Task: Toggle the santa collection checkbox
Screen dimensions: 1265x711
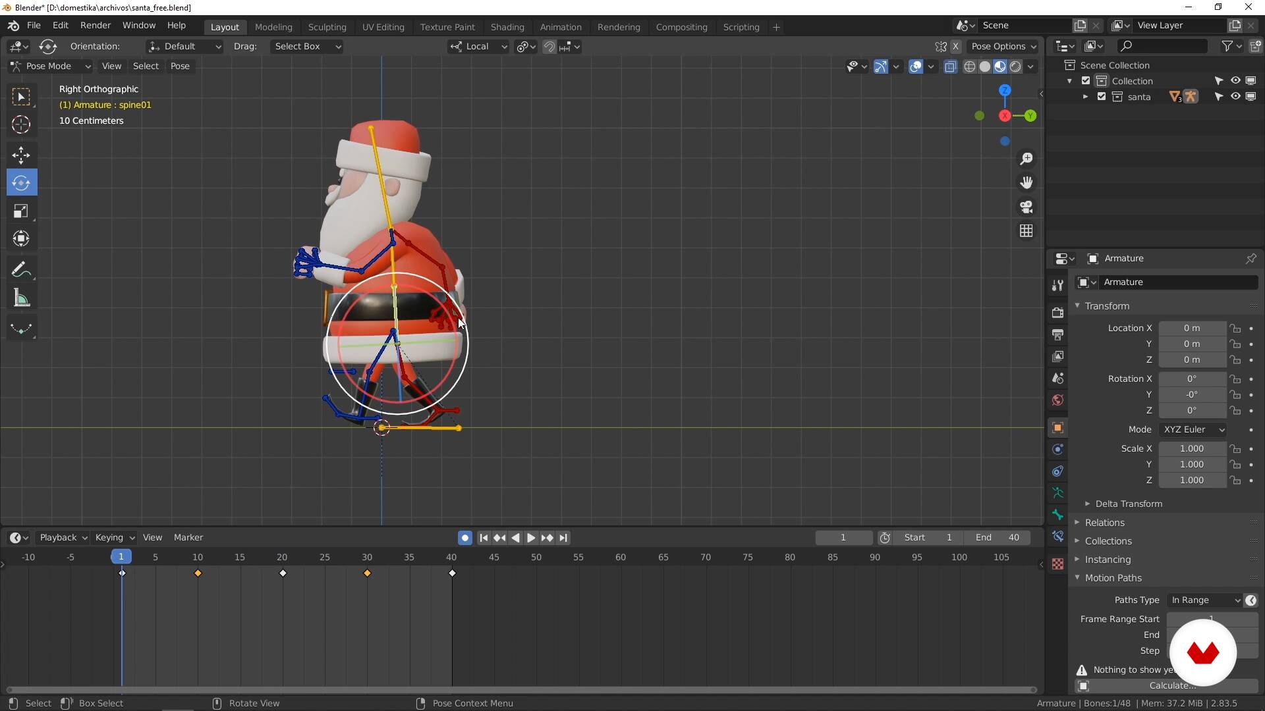Action: coord(1102,97)
